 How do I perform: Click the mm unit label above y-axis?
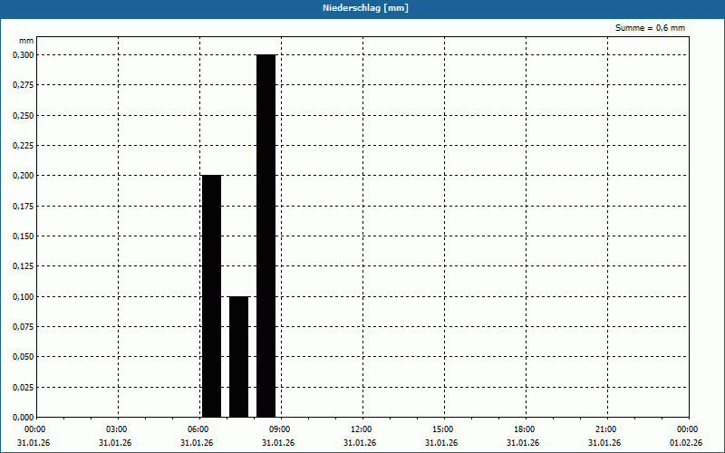point(26,41)
